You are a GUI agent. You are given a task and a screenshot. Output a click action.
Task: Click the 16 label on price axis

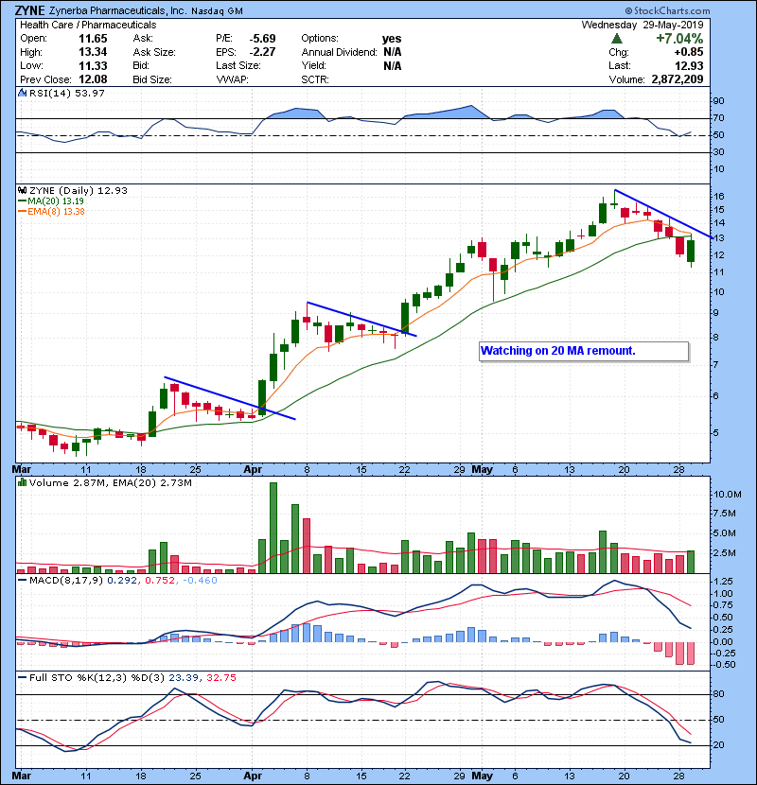[x=719, y=197]
